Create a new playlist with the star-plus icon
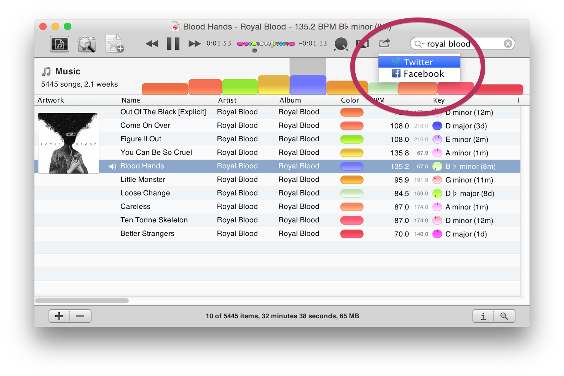 (x=115, y=44)
